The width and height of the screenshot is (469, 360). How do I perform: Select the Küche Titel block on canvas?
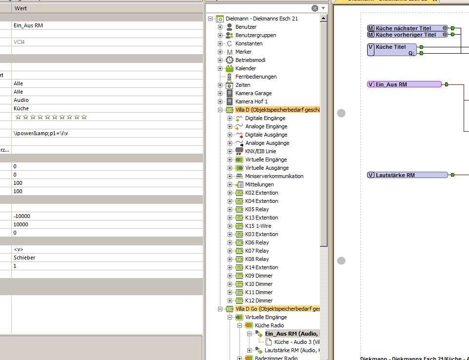pos(392,50)
